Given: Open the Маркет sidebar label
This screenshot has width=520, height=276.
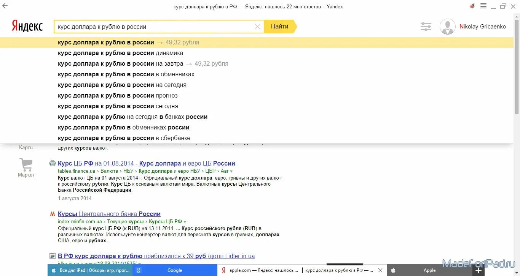Looking at the screenshot, I should [26, 175].
